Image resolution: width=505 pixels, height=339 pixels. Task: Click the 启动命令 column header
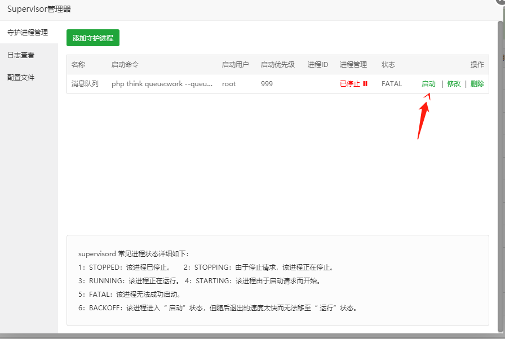[x=125, y=64]
